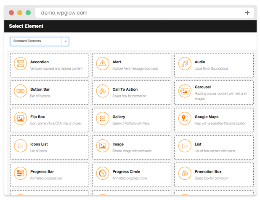This screenshot has height=200, width=260.
Task: Choose the Image element title
Action: (x=118, y=144)
